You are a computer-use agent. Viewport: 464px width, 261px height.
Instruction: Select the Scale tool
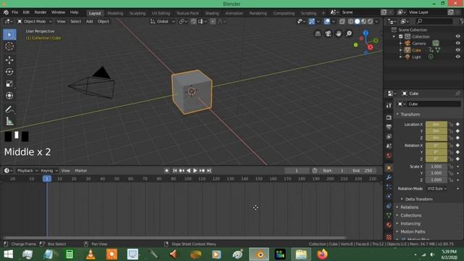point(9,84)
